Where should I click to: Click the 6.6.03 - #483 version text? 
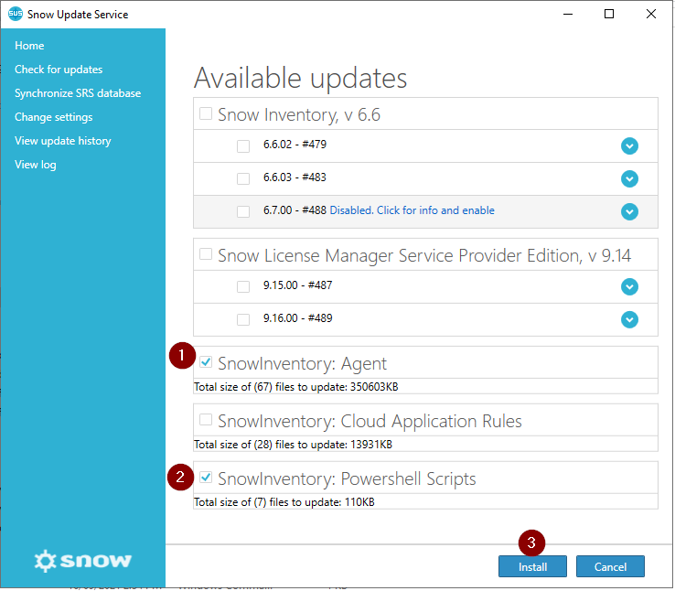295,177
